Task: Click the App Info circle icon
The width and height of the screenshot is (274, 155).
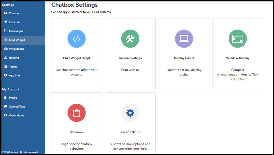Action: [5, 75]
